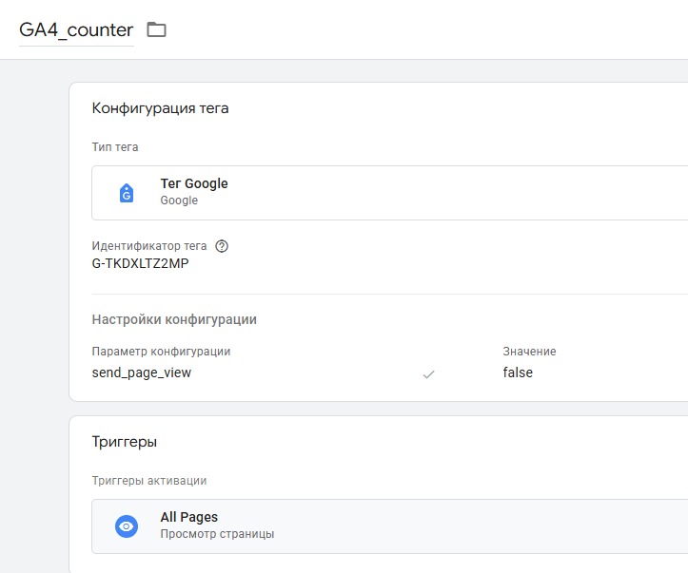Click the Идентификатор тега label
The image size is (688, 573).
(149, 246)
